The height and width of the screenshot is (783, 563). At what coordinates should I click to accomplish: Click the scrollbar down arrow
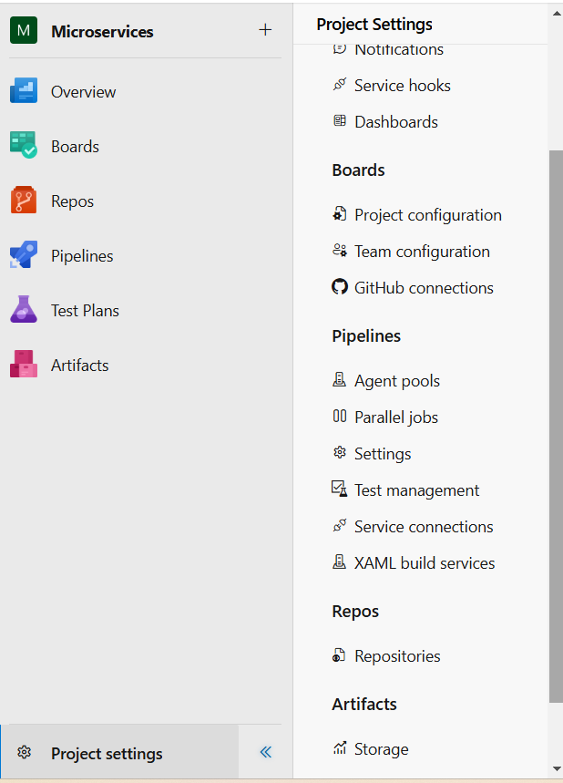point(556,769)
